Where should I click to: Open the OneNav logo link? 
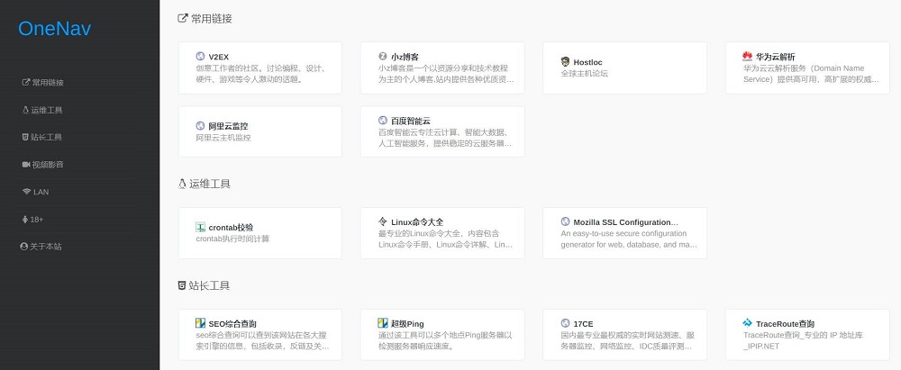click(x=55, y=28)
